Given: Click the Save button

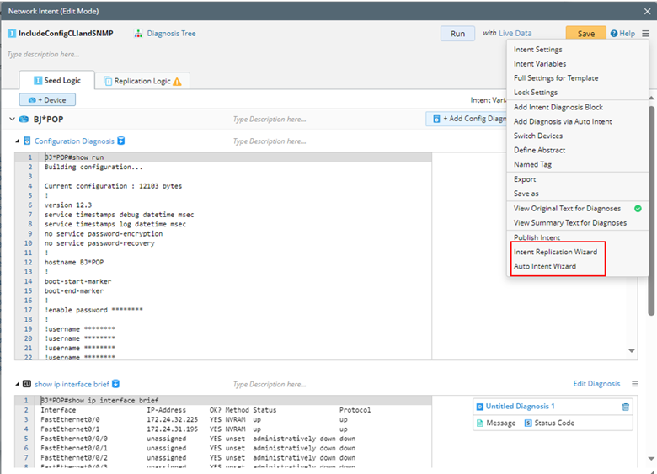Looking at the screenshot, I should click(x=585, y=34).
